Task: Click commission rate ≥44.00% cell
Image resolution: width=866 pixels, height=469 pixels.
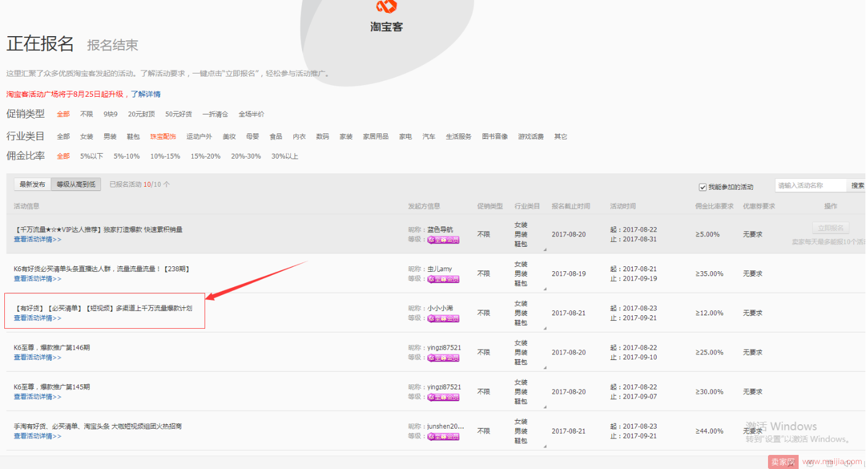Action: (x=709, y=431)
